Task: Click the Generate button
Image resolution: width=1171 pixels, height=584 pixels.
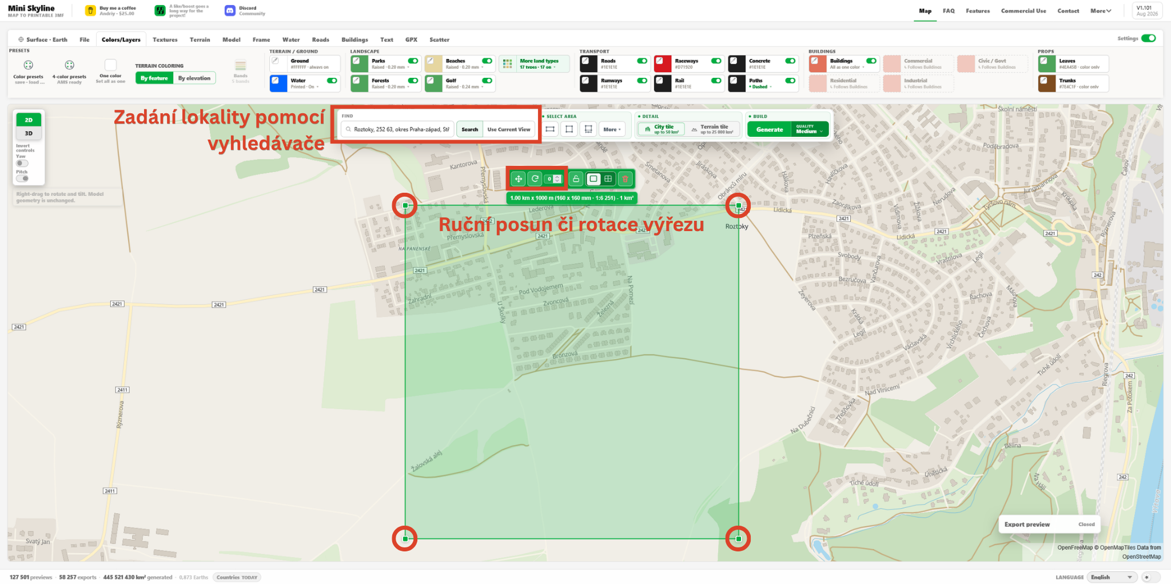Action: pos(769,129)
